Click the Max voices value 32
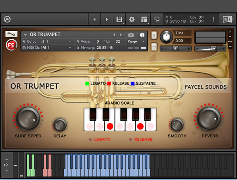 [x=118, y=41]
